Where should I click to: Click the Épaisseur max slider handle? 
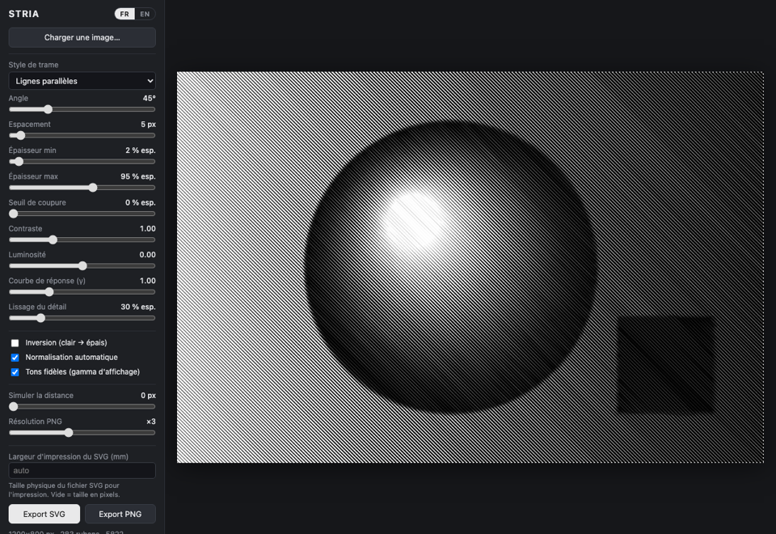point(93,188)
